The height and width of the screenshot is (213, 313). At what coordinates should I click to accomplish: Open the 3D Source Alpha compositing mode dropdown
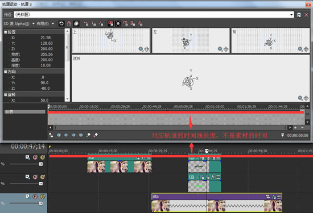(x=34, y=24)
